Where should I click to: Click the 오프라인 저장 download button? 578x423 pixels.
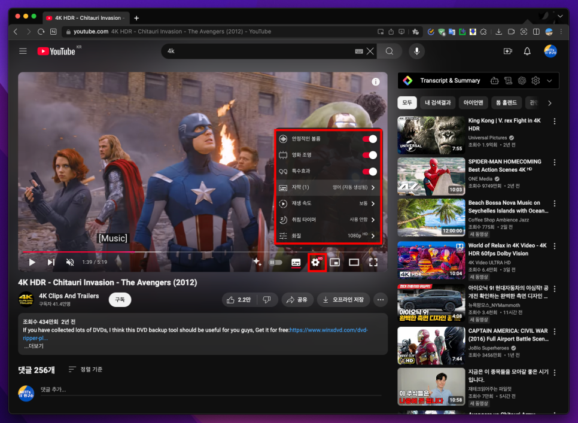[x=343, y=300]
